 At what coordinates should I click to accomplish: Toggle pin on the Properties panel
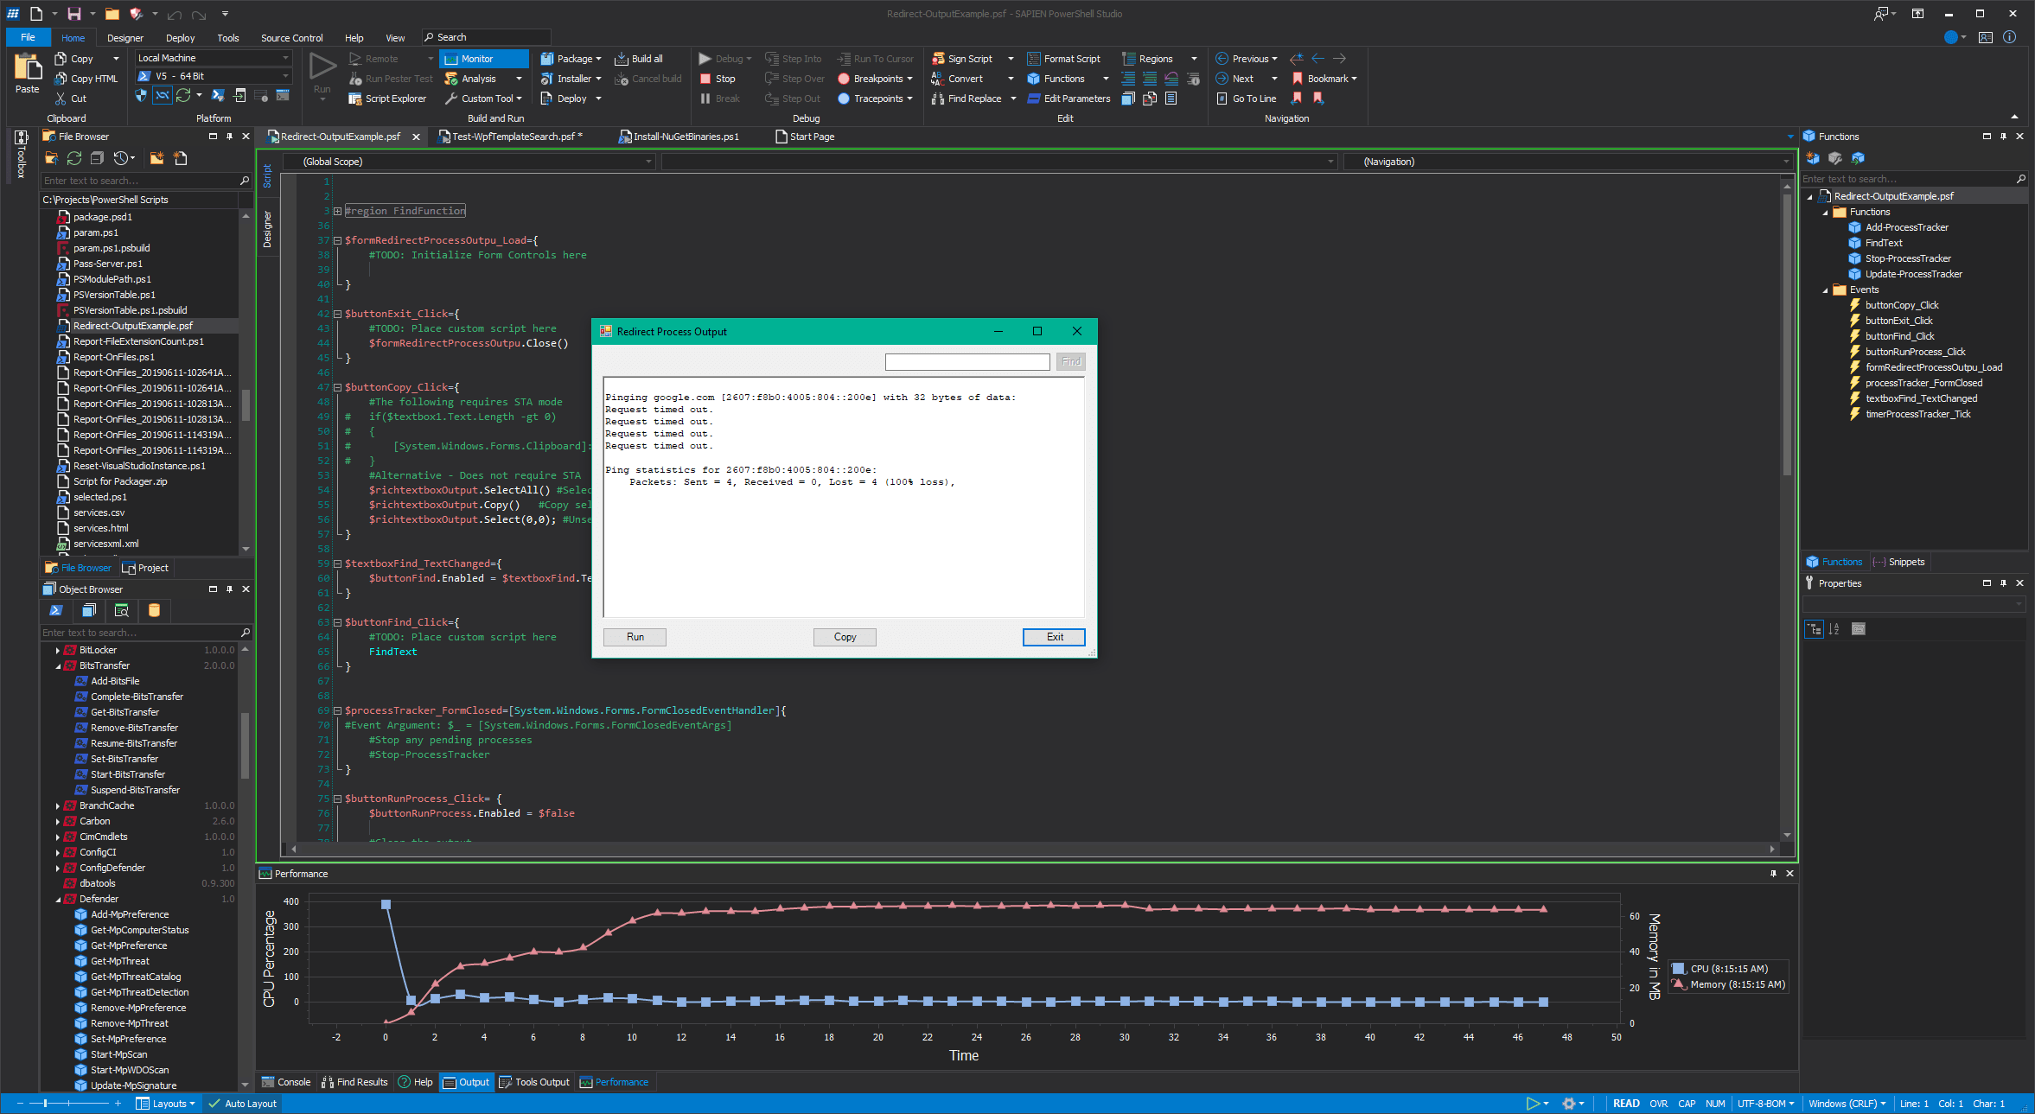[x=2003, y=583]
